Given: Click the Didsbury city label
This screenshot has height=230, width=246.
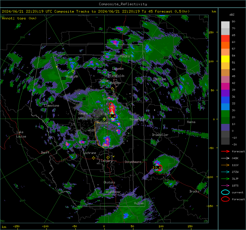Looking at the screenshot, I should click(x=103, y=123).
